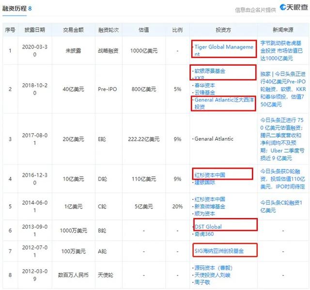This screenshot has width=310, height=290.
Task: Select the 40亿美元 amount cell
Action: pyautogui.click(x=73, y=89)
